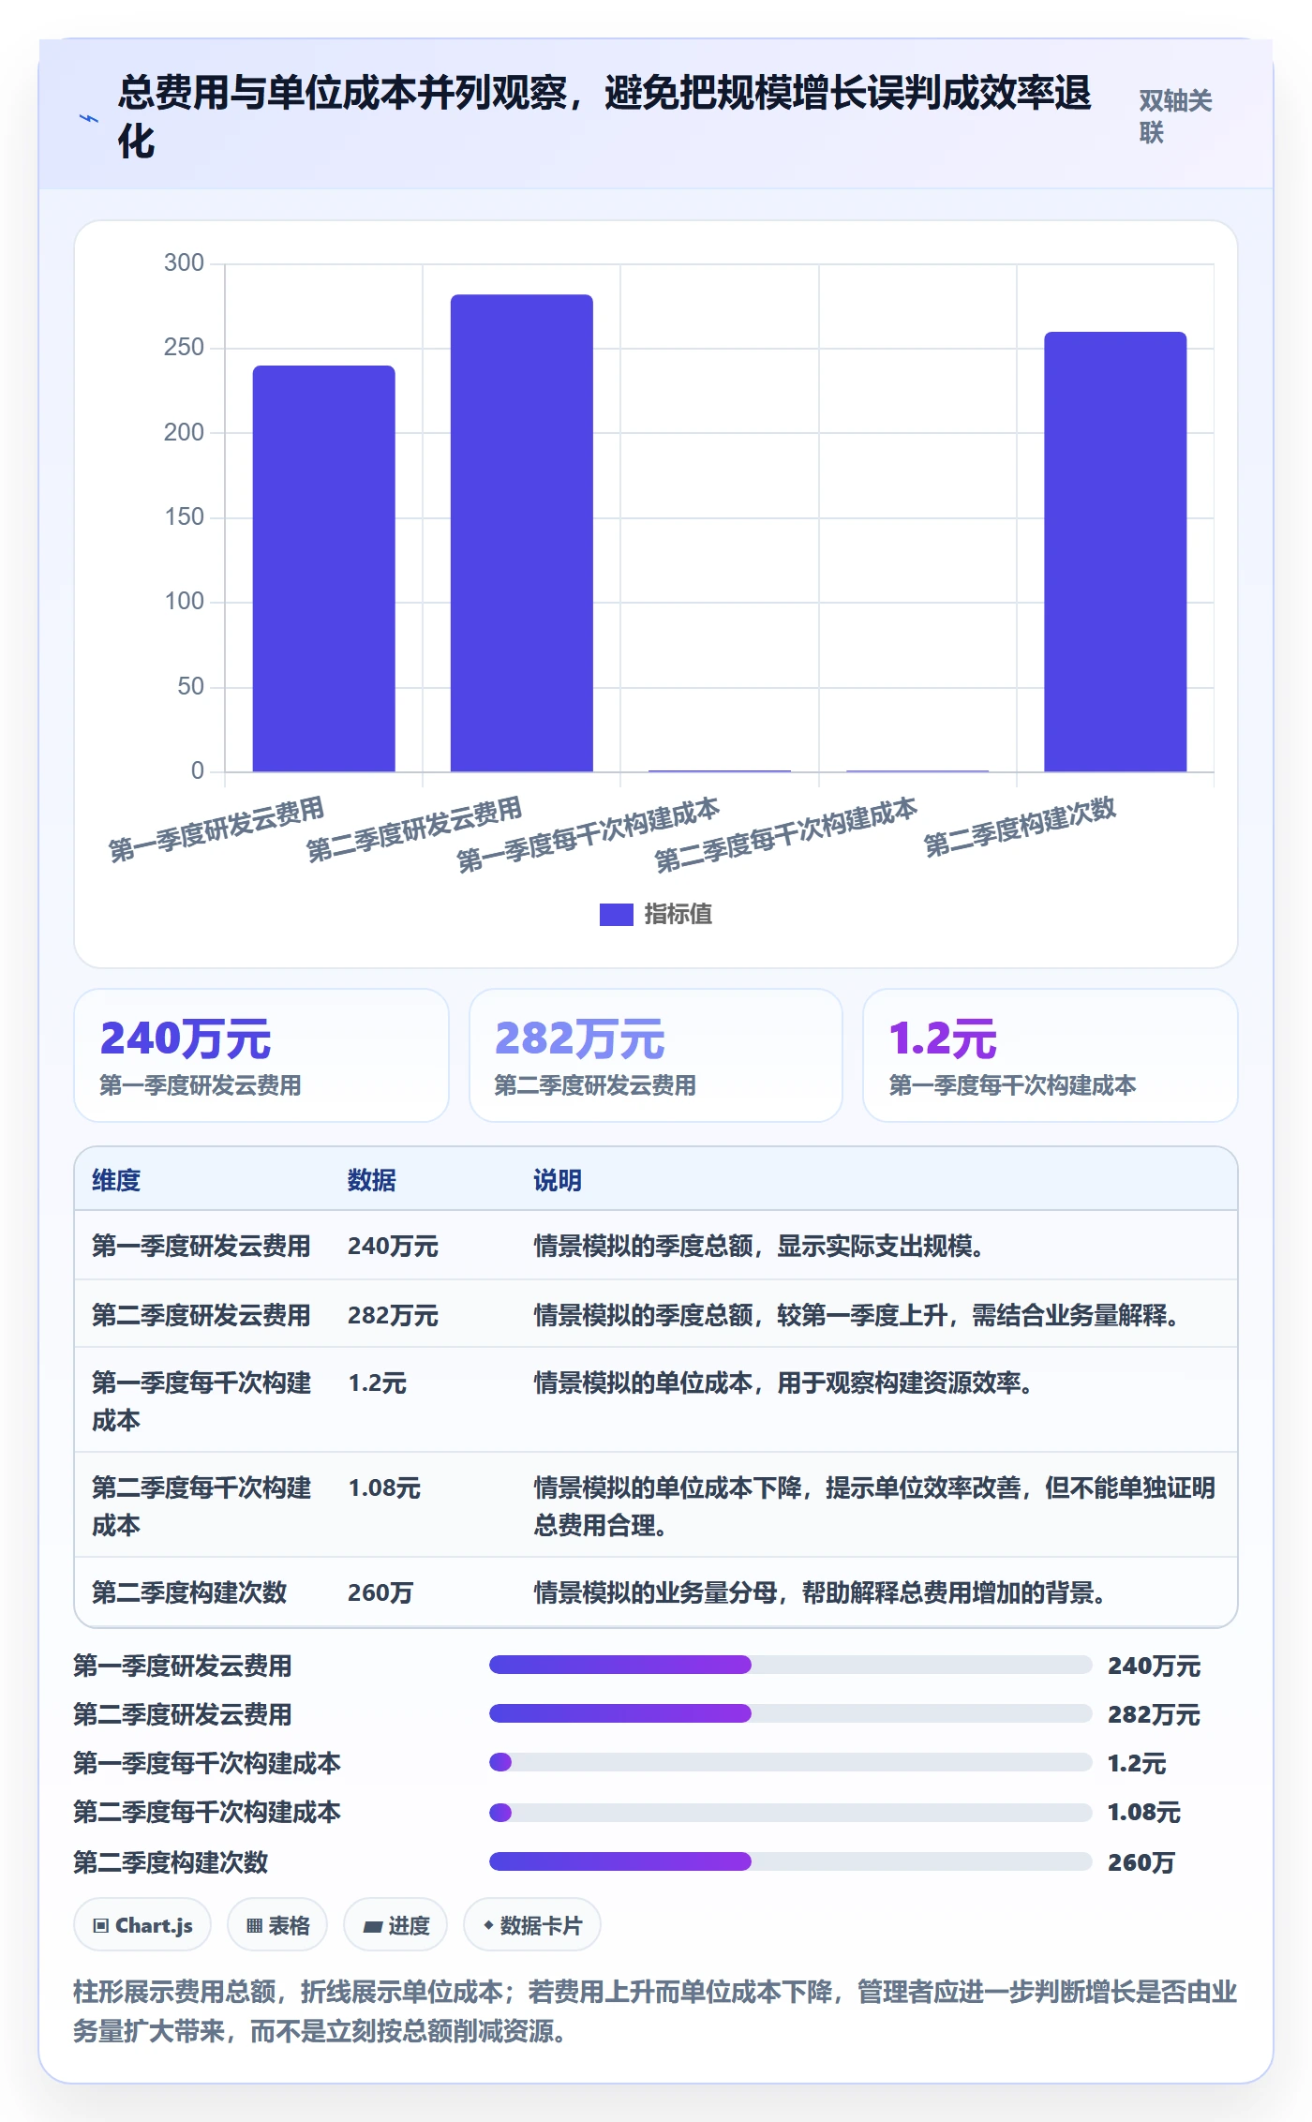Click progress bar for 第一季度每千次构建成本
Screen dimensions: 1312x2122
pos(790,1762)
